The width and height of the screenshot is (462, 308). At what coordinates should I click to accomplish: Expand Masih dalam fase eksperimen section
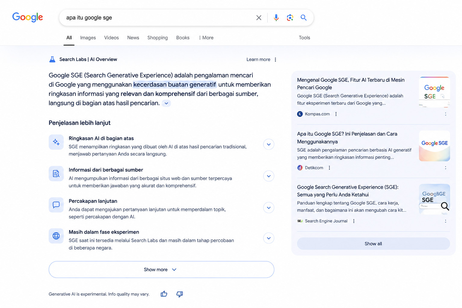(x=269, y=238)
